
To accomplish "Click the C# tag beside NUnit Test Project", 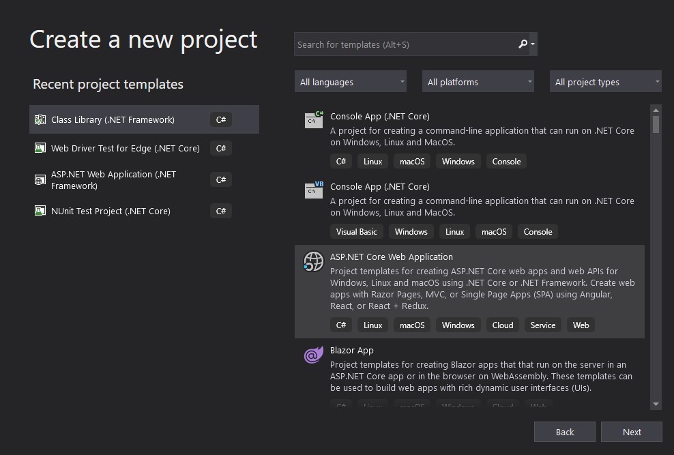I will point(221,211).
